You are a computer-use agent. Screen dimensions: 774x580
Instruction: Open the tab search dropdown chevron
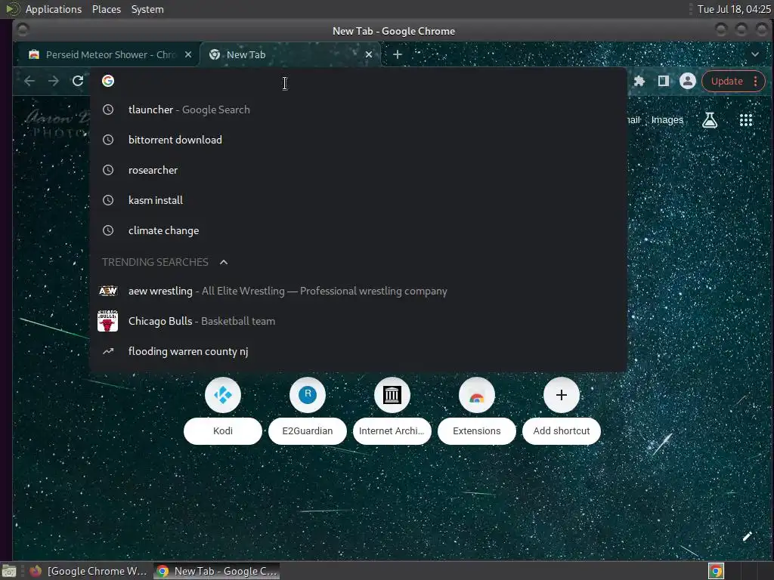click(x=755, y=54)
